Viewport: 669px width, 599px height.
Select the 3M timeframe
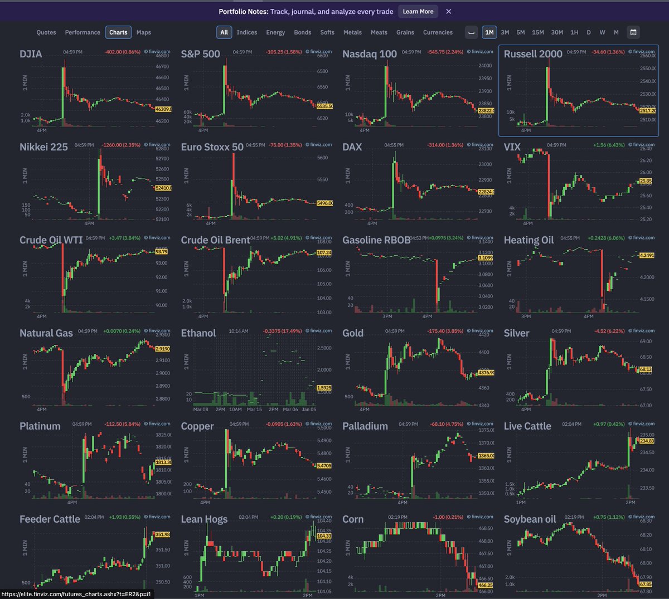pos(505,32)
